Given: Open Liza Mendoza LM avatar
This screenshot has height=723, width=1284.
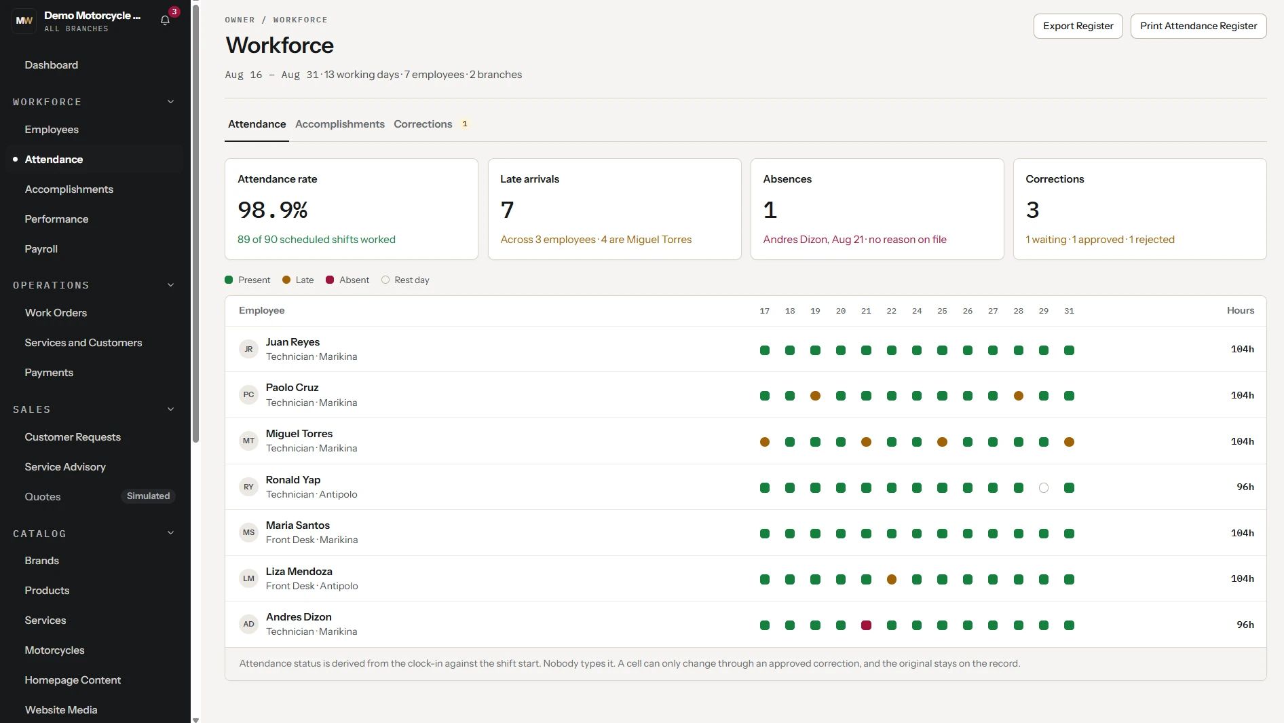Looking at the screenshot, I should click(249, 578).
